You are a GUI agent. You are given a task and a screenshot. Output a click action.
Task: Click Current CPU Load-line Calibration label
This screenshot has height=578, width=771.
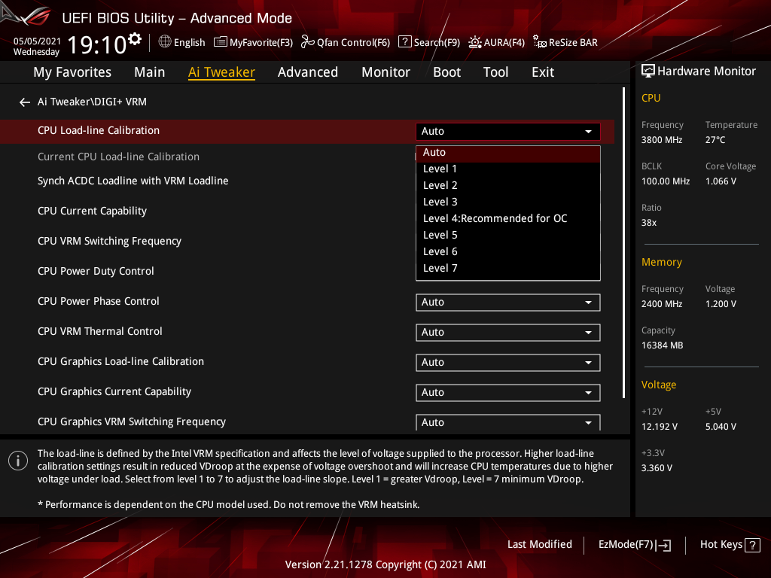point(118,157)
